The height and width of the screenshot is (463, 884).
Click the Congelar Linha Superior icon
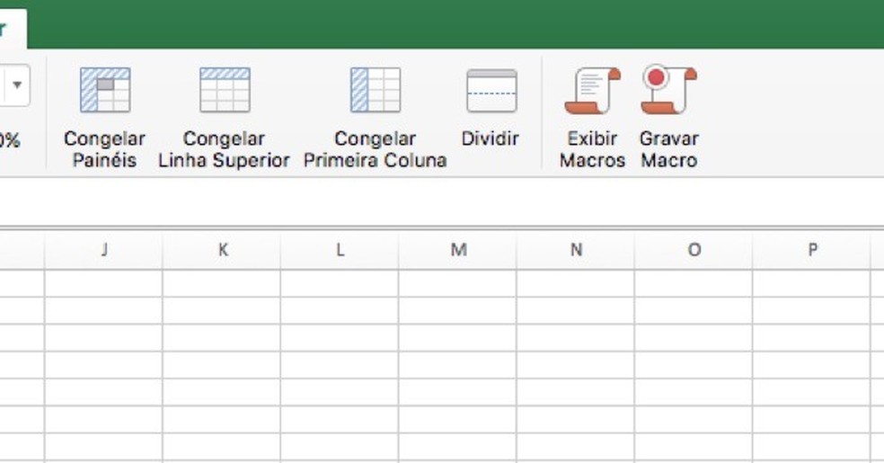225,90
